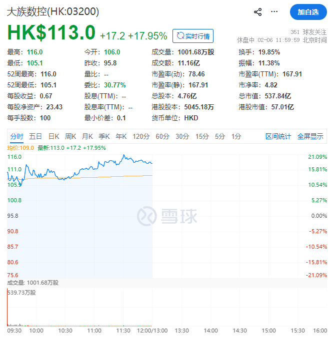Select the 5分 chart tab
This screenshot has width=332, height=342.
pos(220,136)
